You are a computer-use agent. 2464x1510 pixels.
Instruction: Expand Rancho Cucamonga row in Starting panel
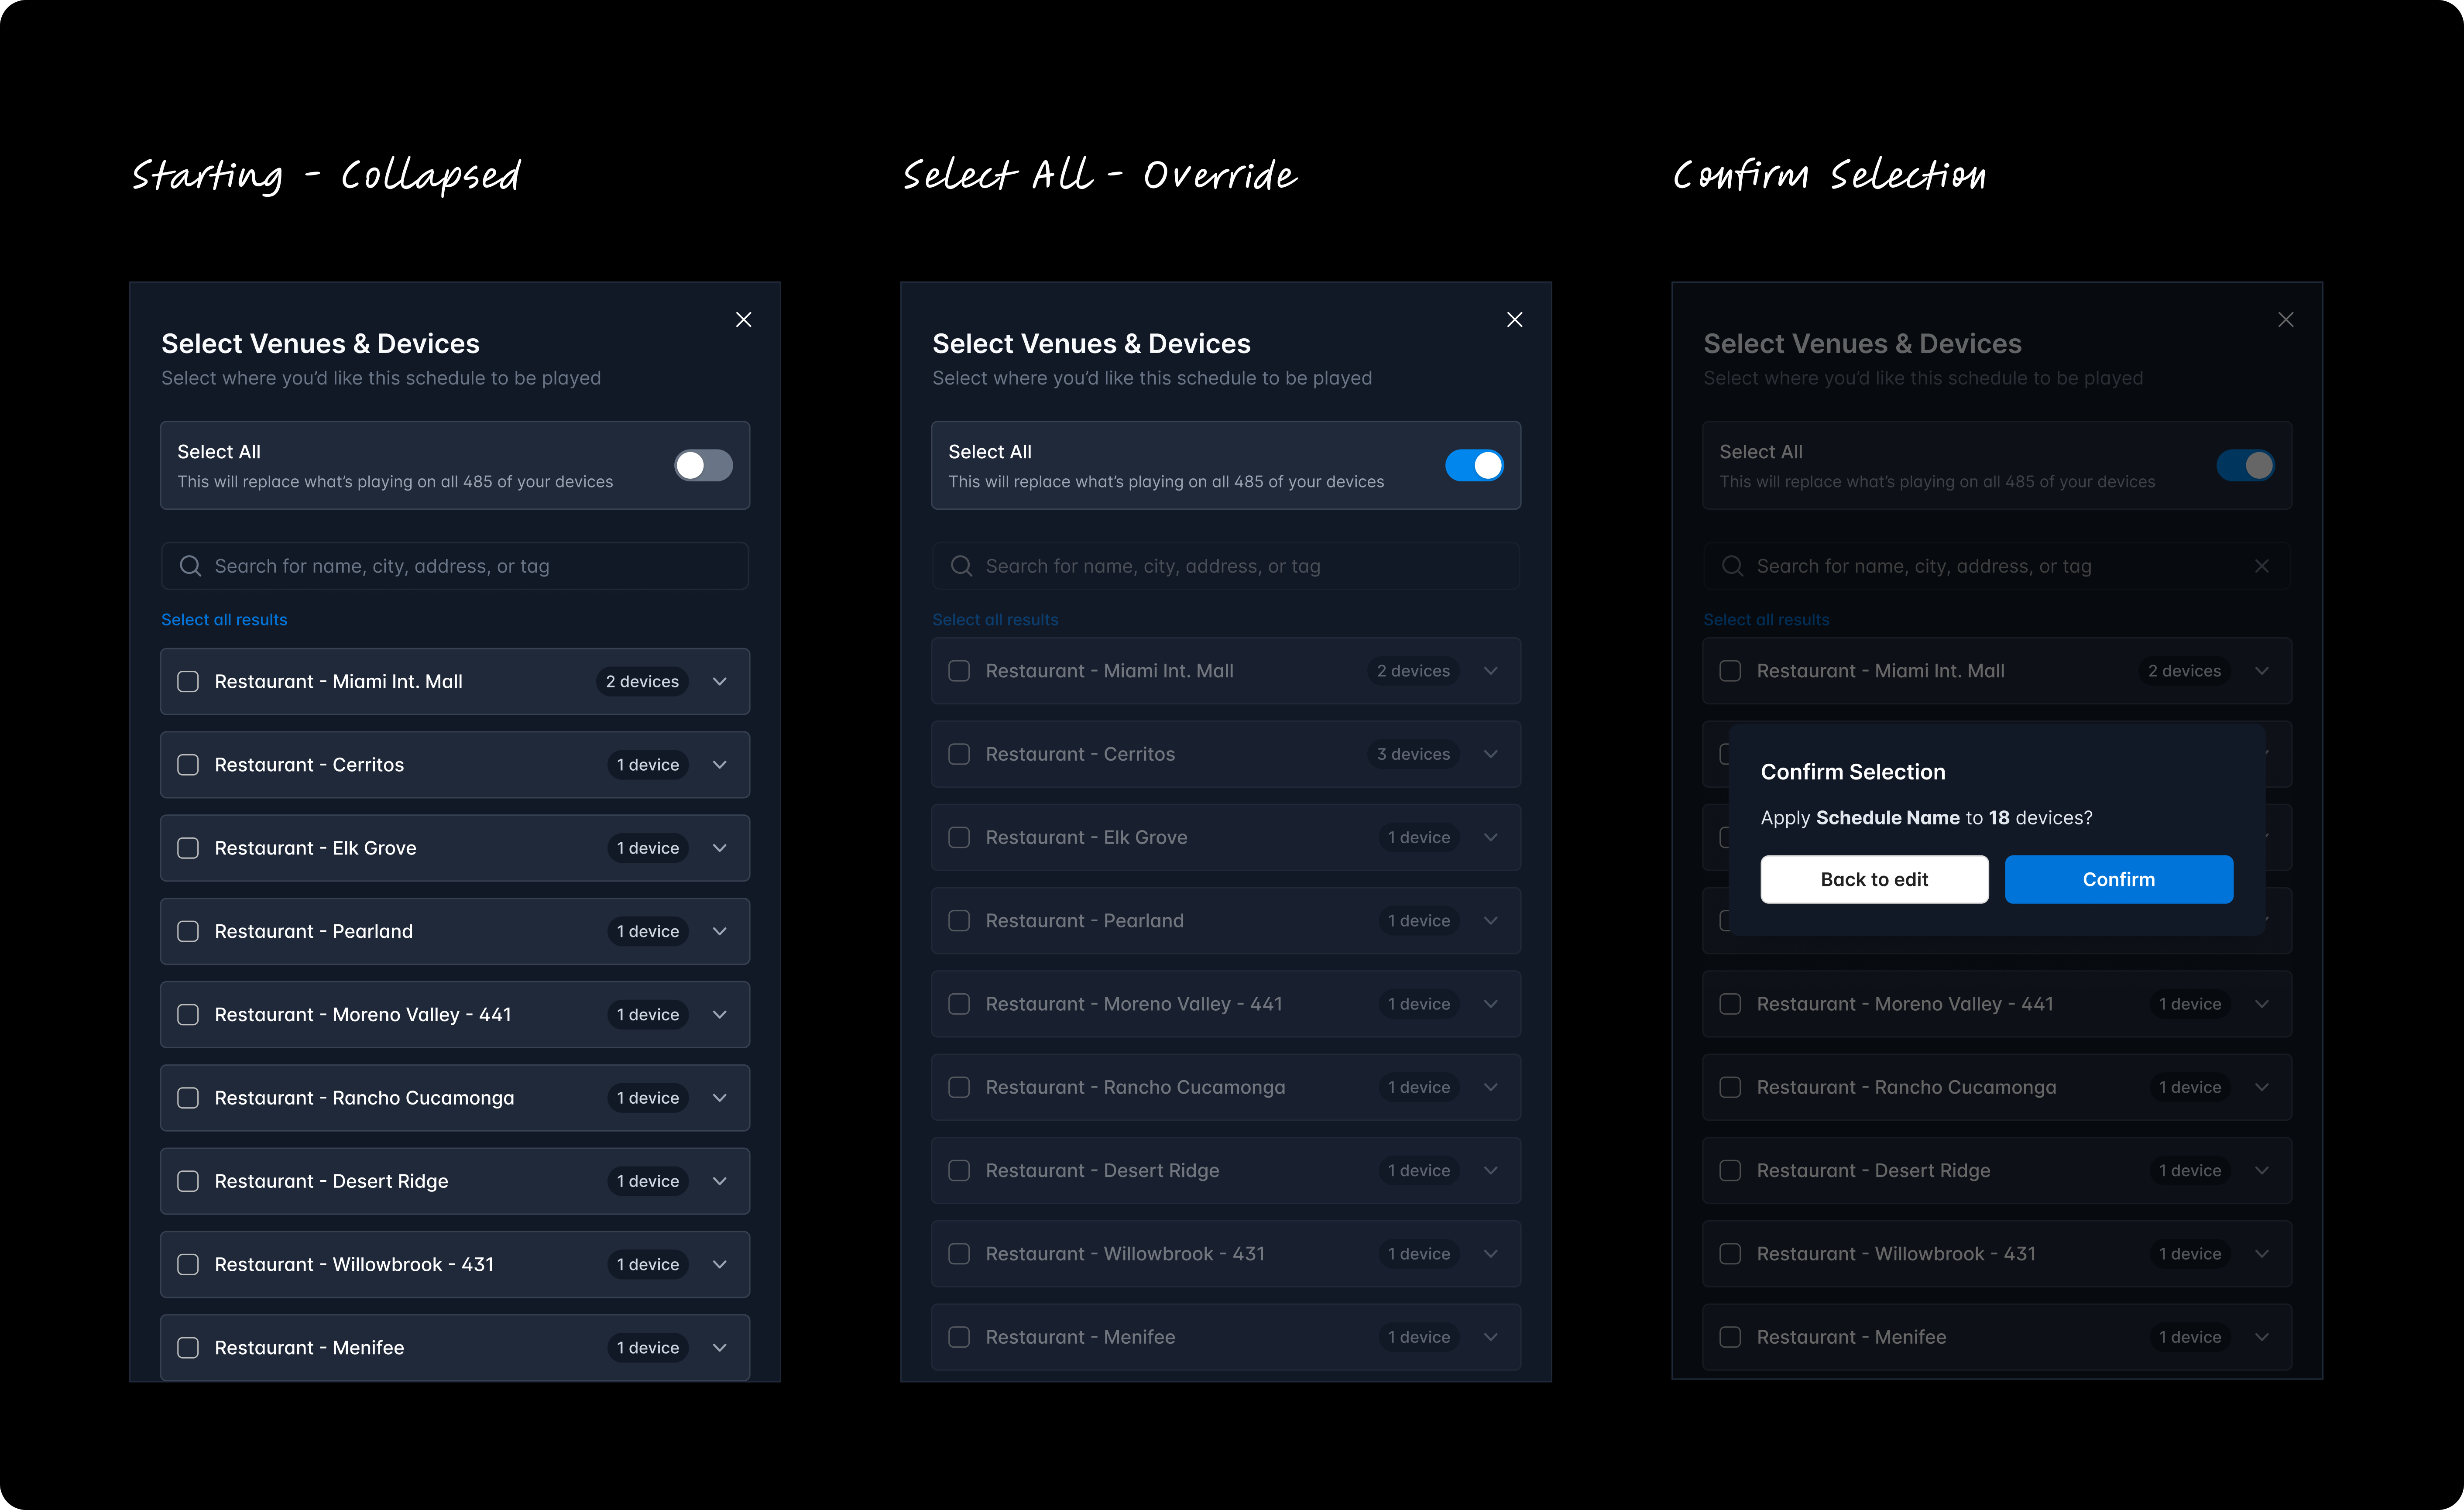(720, 1098)
